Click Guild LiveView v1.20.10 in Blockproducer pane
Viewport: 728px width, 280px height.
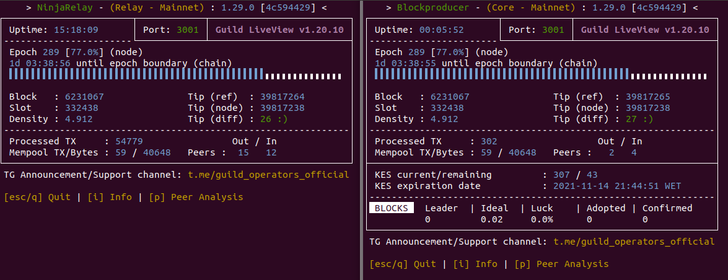pos(645,30)
